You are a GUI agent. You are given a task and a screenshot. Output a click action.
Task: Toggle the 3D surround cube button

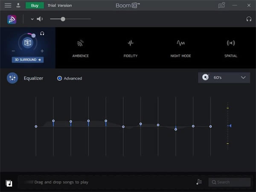27,43
